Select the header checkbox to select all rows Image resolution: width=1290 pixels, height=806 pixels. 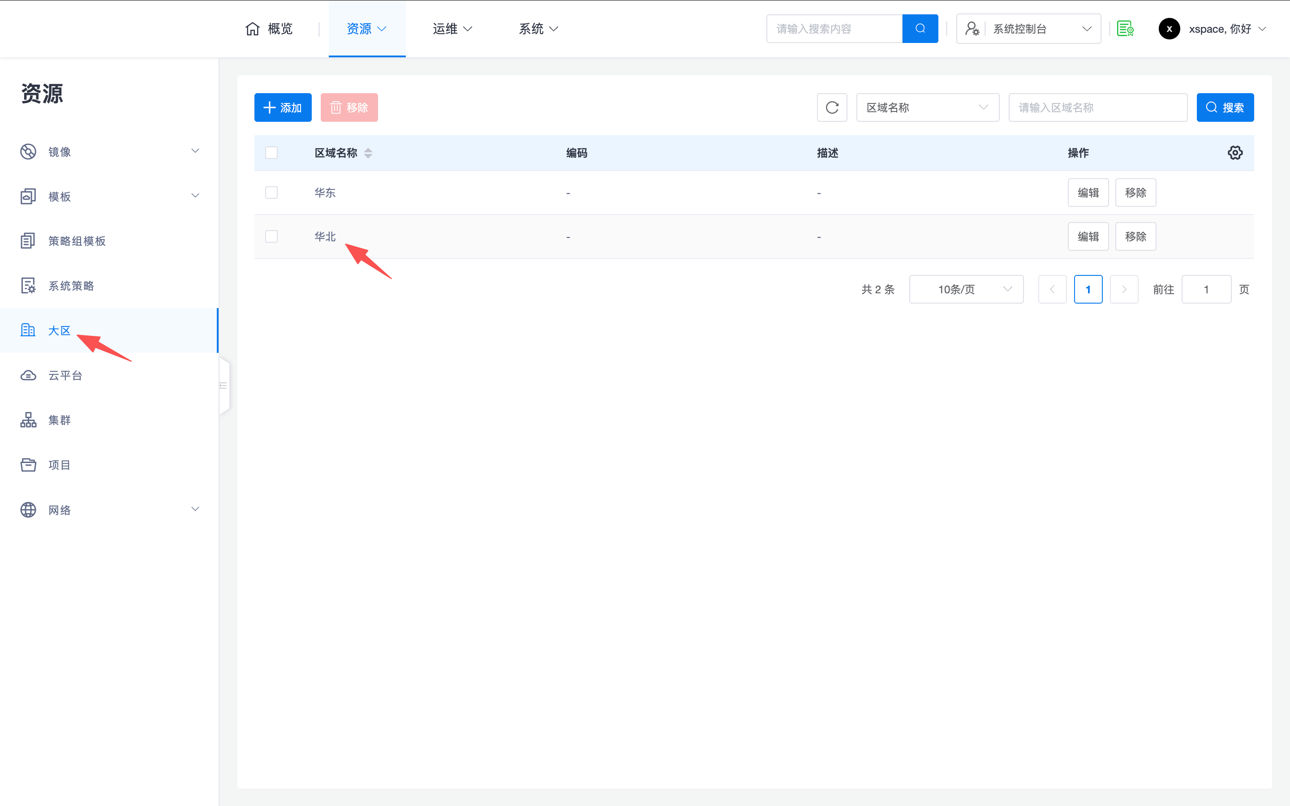click(271, 152)
